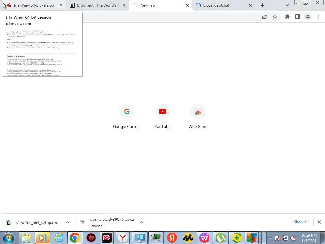Open the Action Center flag icon
Viewport: 325px width, 244px height.
click(x=278, y=238)
